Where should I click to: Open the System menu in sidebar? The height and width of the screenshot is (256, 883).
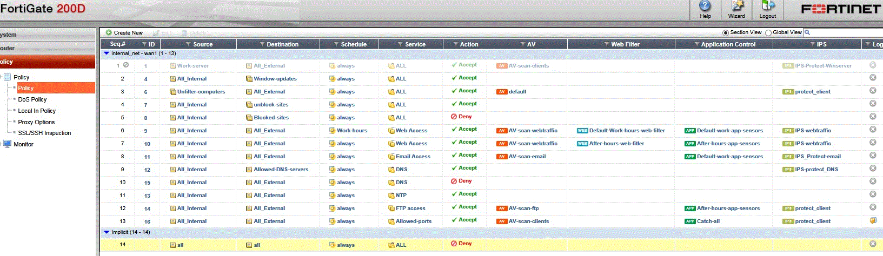(48, 35)
